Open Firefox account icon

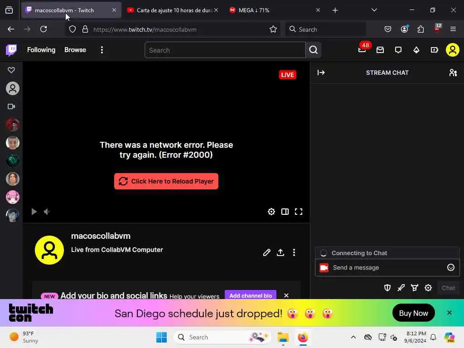point(405,29)
